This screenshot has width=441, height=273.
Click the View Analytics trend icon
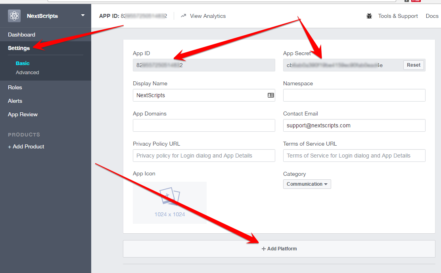pos(183,16)
